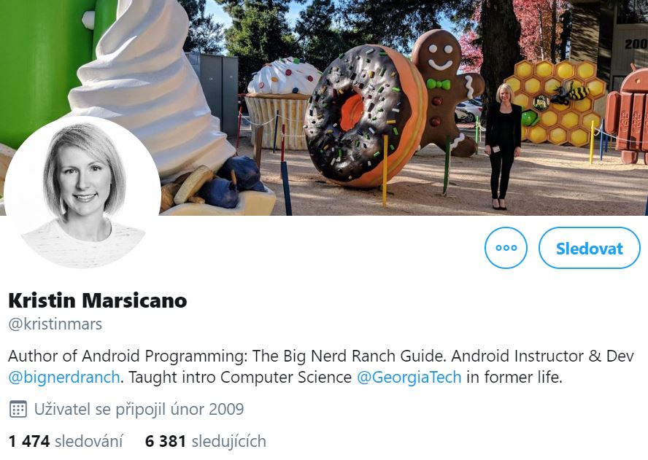This screenshot has width=648, height=460.
Task: View the 1 474 sledování list
Action: click(65, 442)
